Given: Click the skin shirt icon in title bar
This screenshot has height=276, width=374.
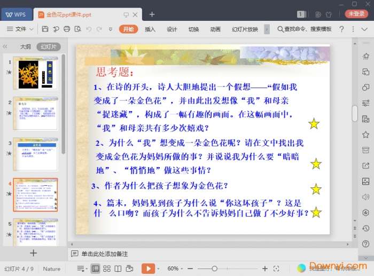Looking at the screenshot, I should pyautogui.click(x=329, y=14).
